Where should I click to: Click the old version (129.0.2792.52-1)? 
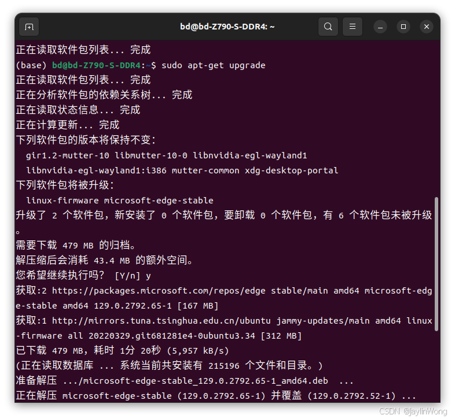[351, 396]
